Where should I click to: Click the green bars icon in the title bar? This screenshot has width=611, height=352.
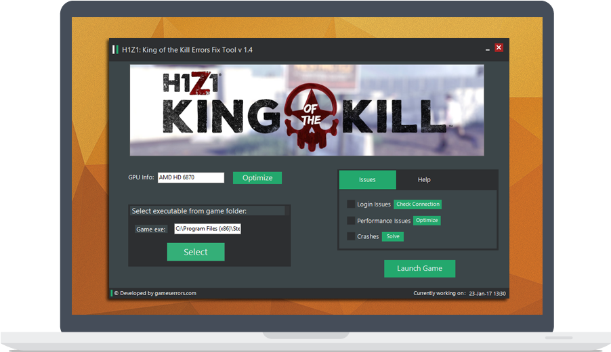[x=115, y=50]
